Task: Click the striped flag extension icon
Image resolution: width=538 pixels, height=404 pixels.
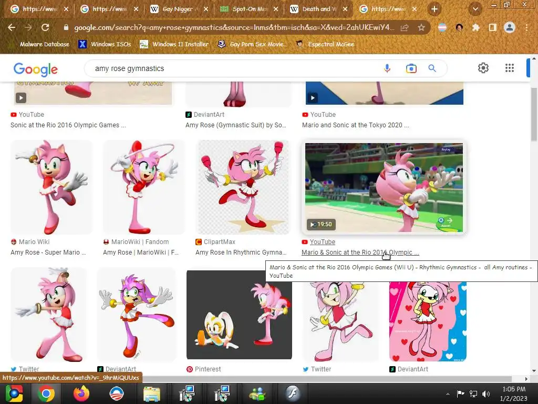Action: 442,27
